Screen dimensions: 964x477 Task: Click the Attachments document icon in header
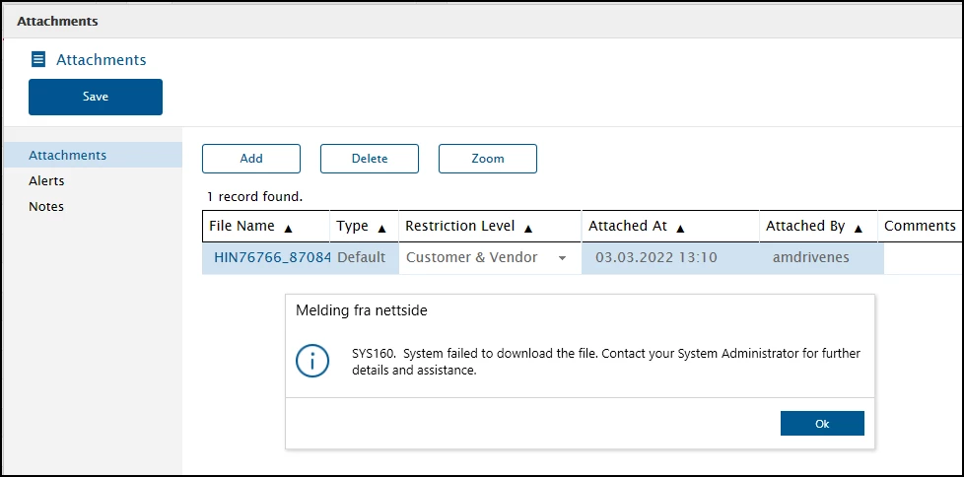pos(38,60)
